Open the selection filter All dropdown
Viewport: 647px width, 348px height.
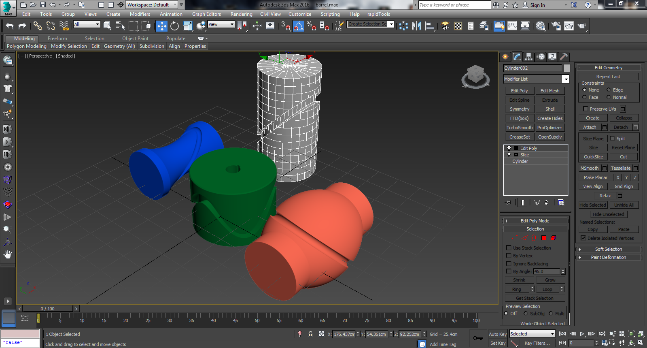point(87,24)
